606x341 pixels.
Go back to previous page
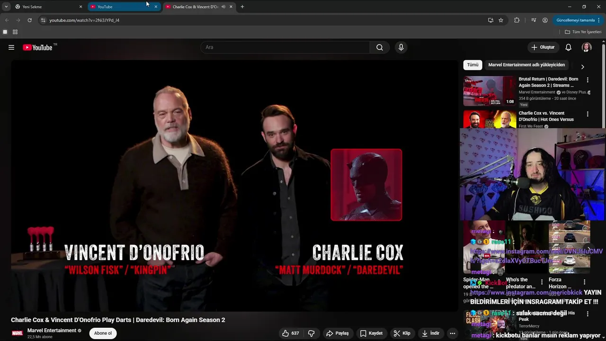click(x=7, y=20)
